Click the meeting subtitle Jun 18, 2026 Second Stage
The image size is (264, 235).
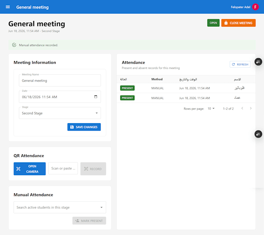tap(34, 31)
